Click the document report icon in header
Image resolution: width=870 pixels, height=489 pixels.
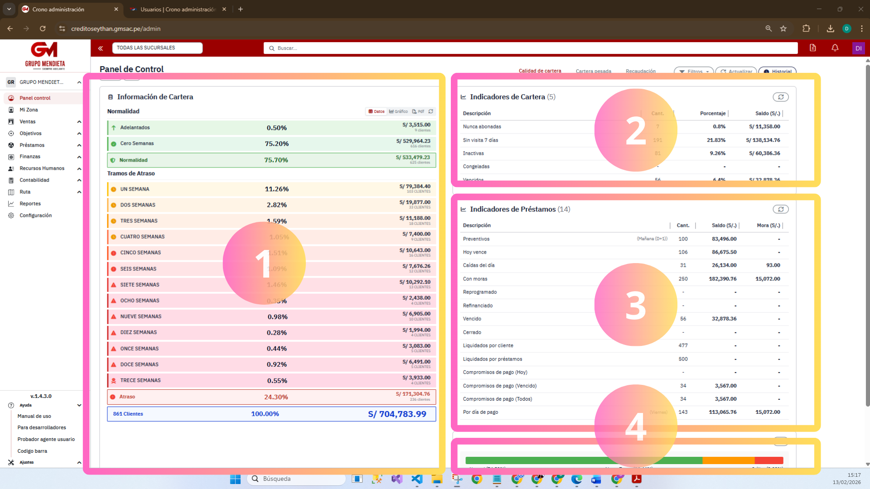click(x=812, y=48)
